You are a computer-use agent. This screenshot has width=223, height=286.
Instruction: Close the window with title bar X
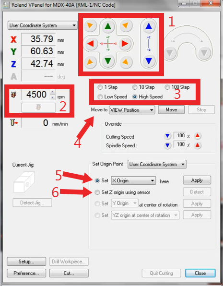(211, 3)
